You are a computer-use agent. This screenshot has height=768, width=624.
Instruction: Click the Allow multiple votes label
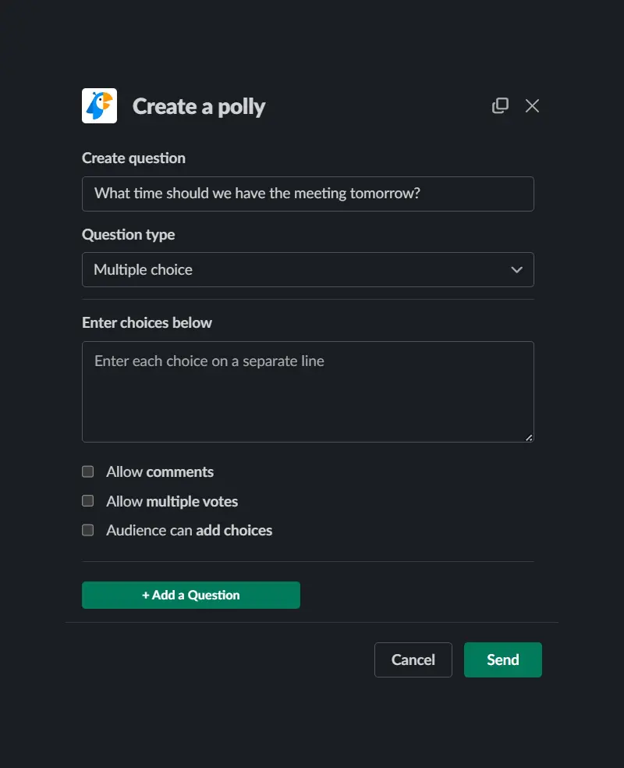coord(172,501)
